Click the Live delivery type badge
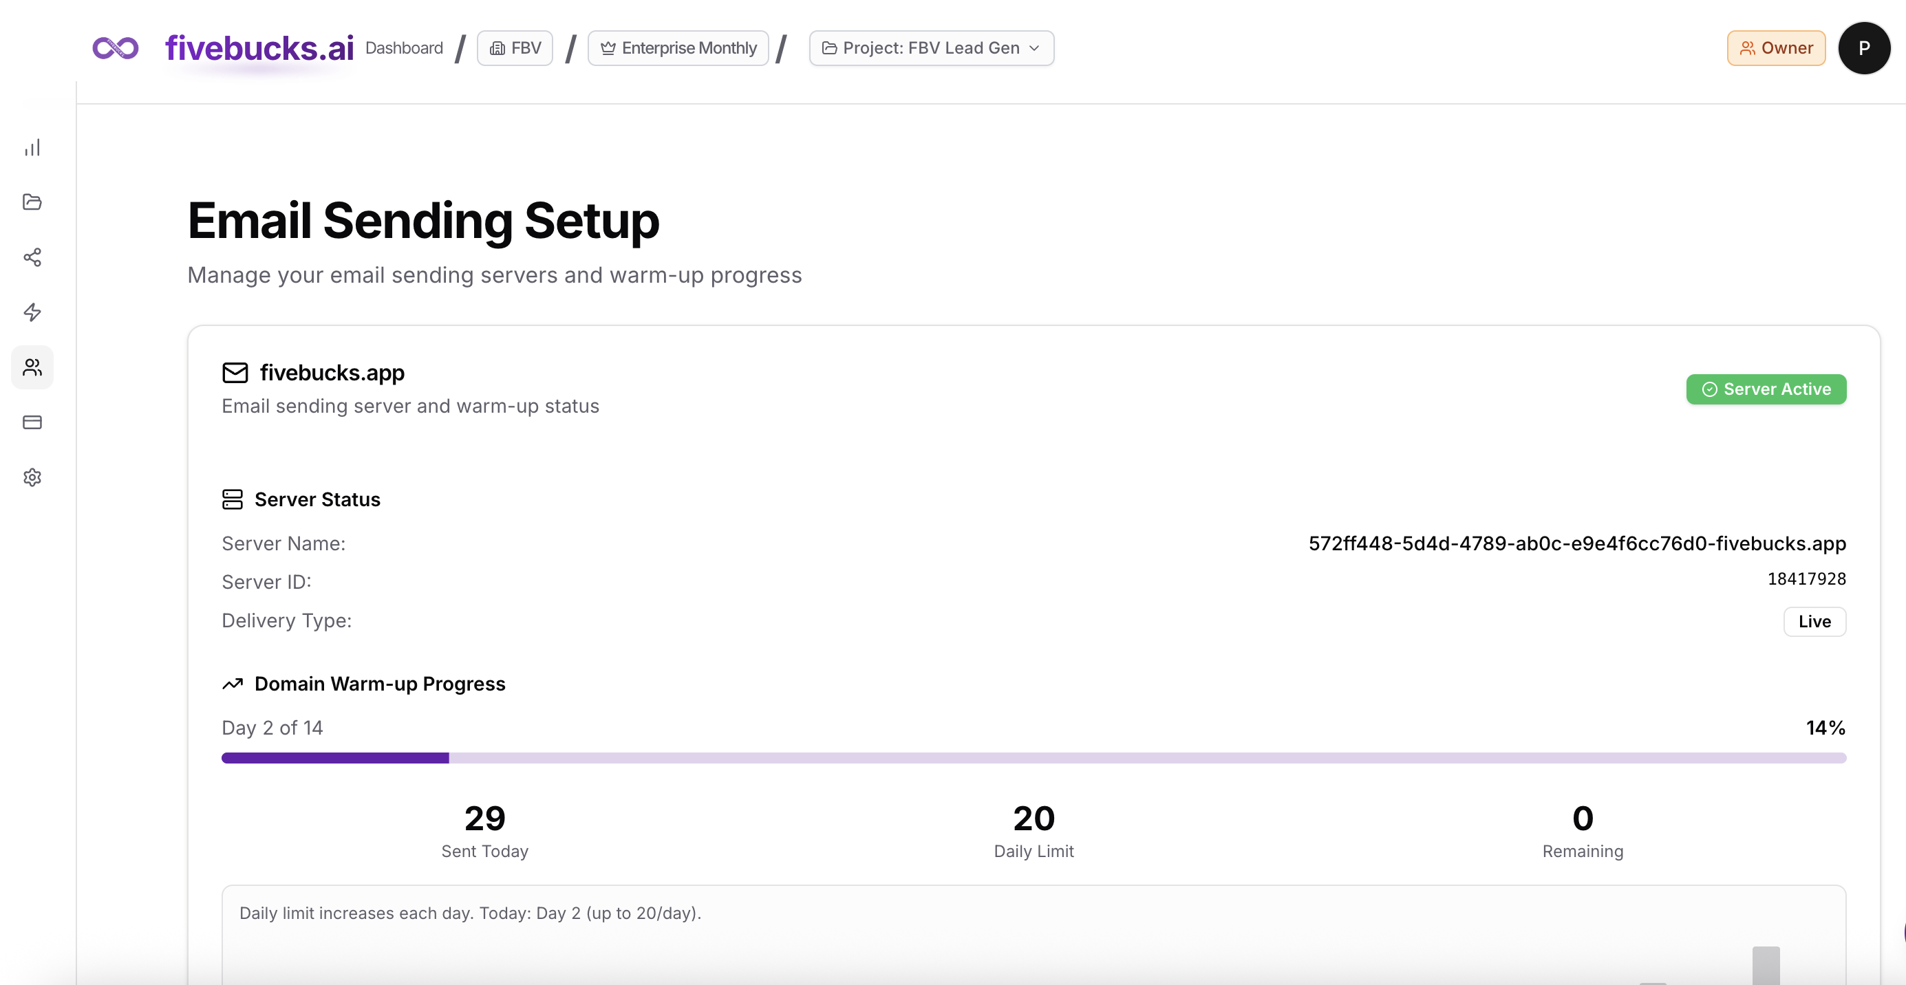 click(1814, 622)
